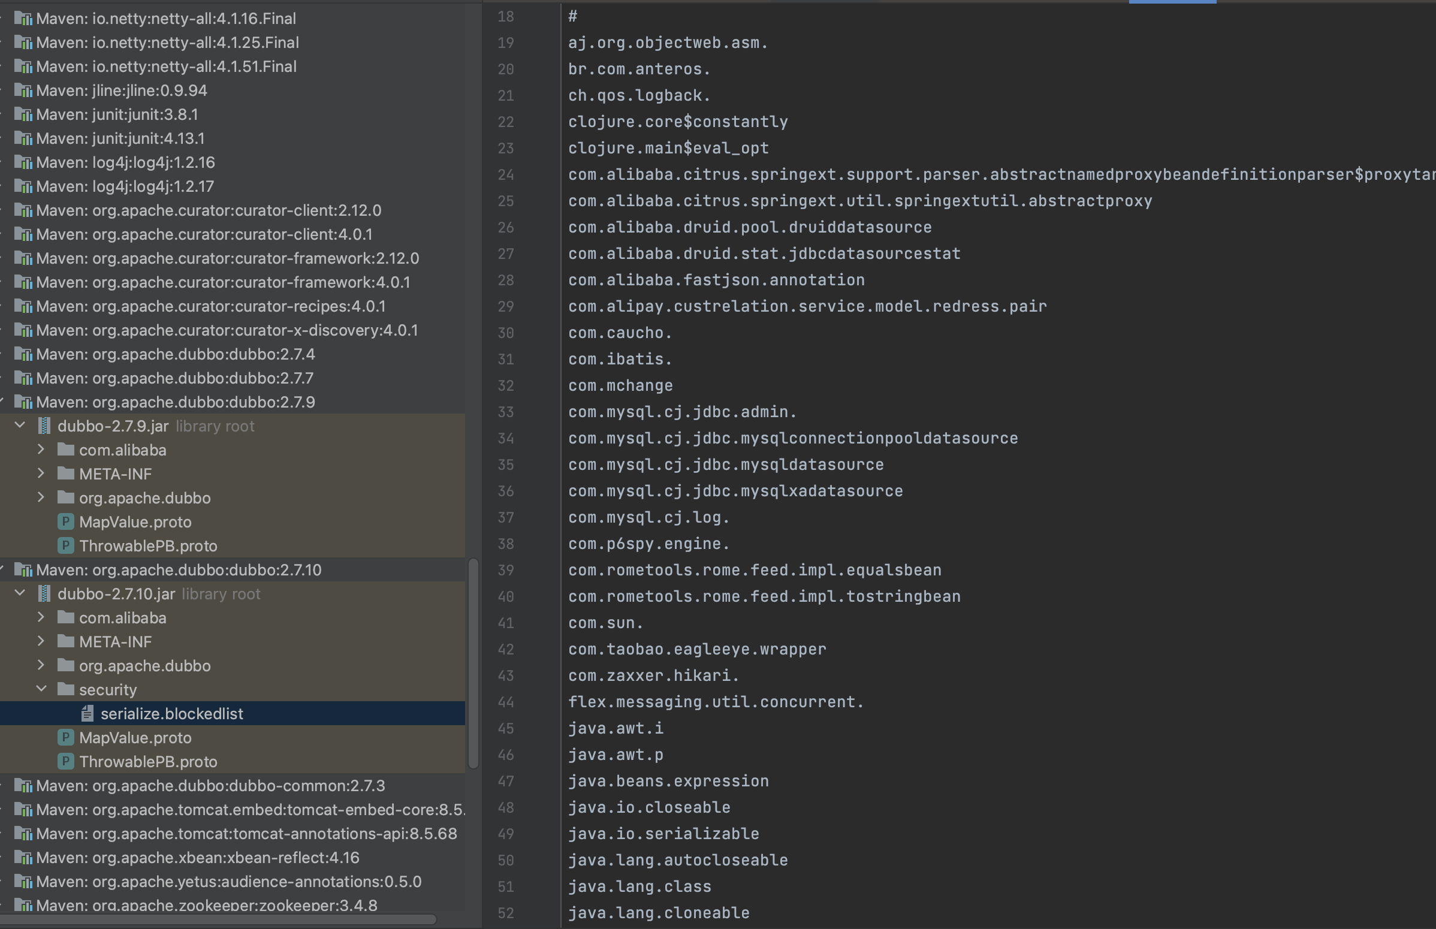Click proto icon of ThrowablePB.proto under dubbo-2.7.10.jar
Image resolution: width=1436 pixels, height=929 pixels.
click(x=66, y=762)
